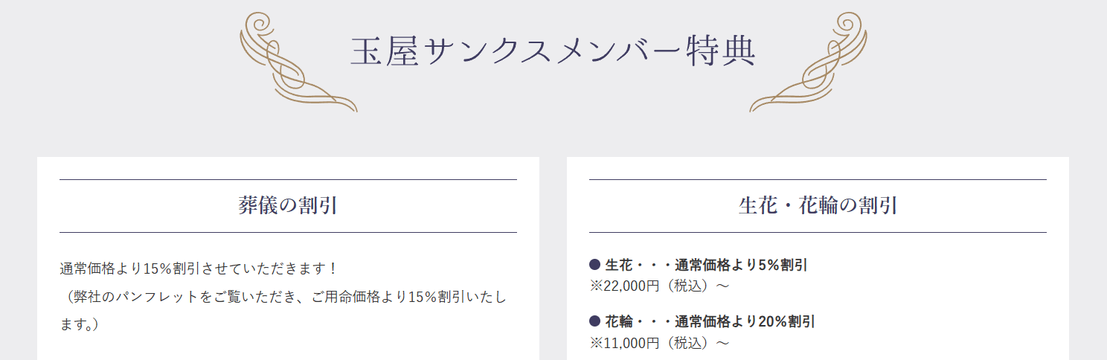1107x360 pixels.
Task: Click the ※11,000円（税込）〜 price note
Action: click(659, 342)
